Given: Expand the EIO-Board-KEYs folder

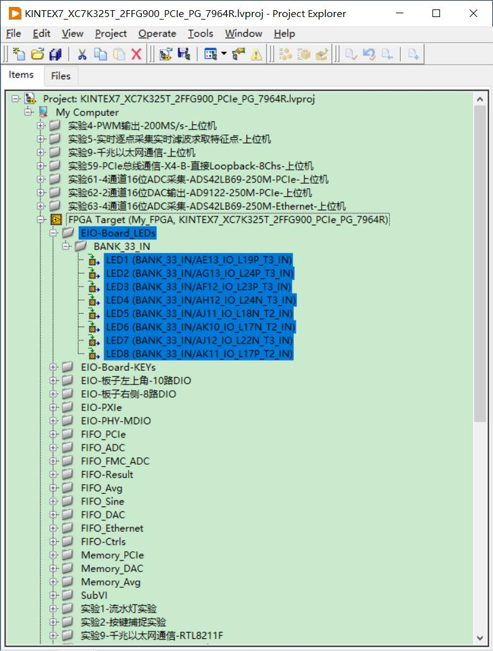Looking at the screenshot, I should coord(53,367).
